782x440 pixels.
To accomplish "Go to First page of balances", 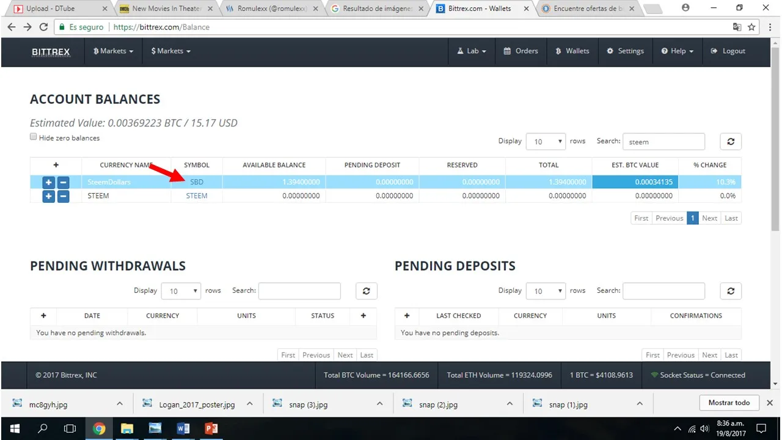I will pyautogui.click(x=641, y=218).
